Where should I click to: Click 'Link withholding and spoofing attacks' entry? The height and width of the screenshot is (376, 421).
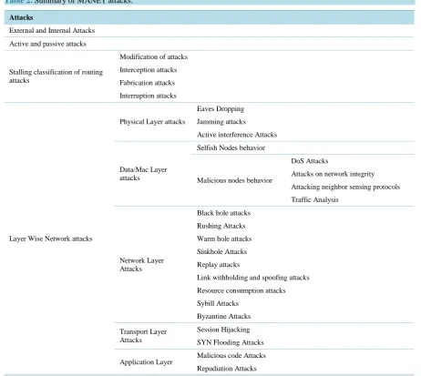point(252,278)
